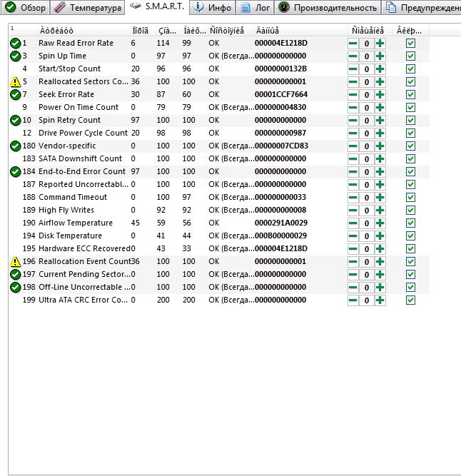Click the minus offset button for Raw Read Error Rate
461x476 pixels.
point(353,44)
